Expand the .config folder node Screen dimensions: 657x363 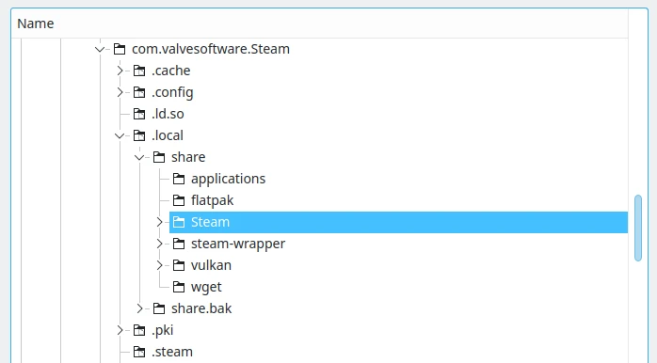click(x=120, y=92)
